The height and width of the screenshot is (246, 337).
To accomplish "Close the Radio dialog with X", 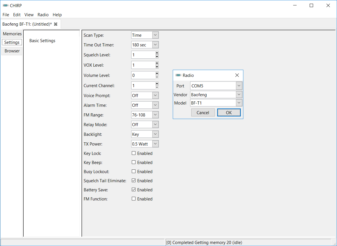I will [237, 75].
